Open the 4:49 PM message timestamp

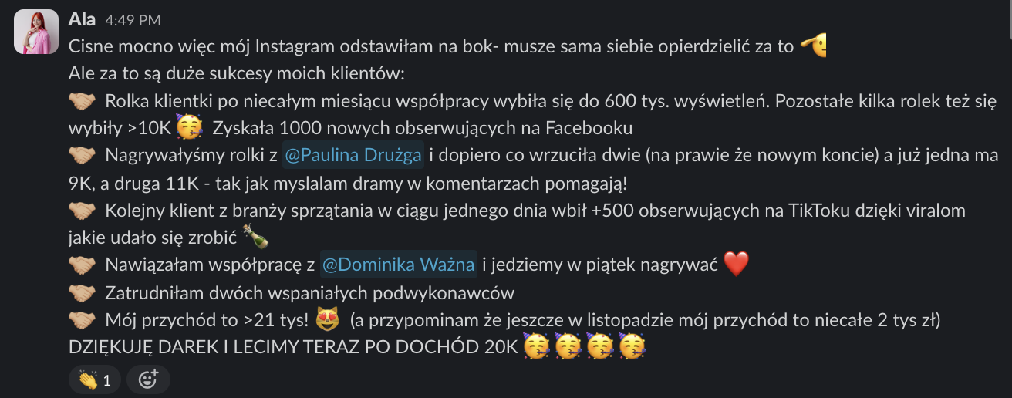point(133,21)
